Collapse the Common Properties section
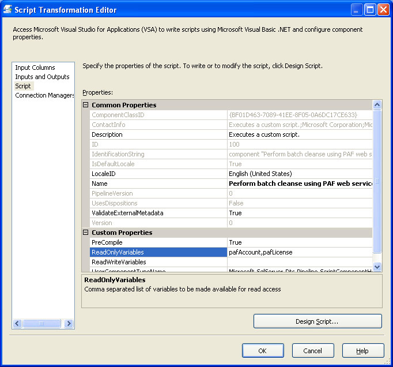The width and height of the screenshot is (393, 367). point(86,105)
